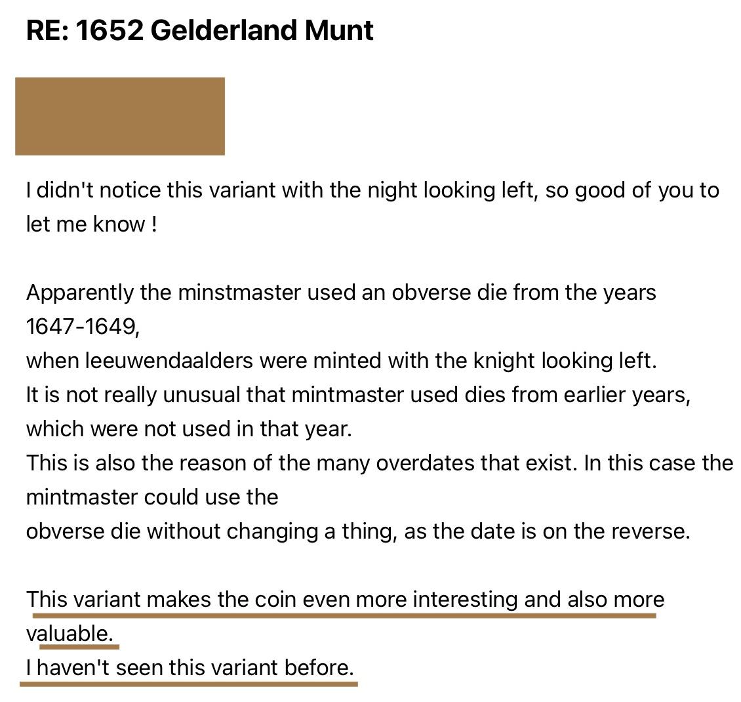
Task: Click the underlined word "valuable."
Action: (70, 634)
